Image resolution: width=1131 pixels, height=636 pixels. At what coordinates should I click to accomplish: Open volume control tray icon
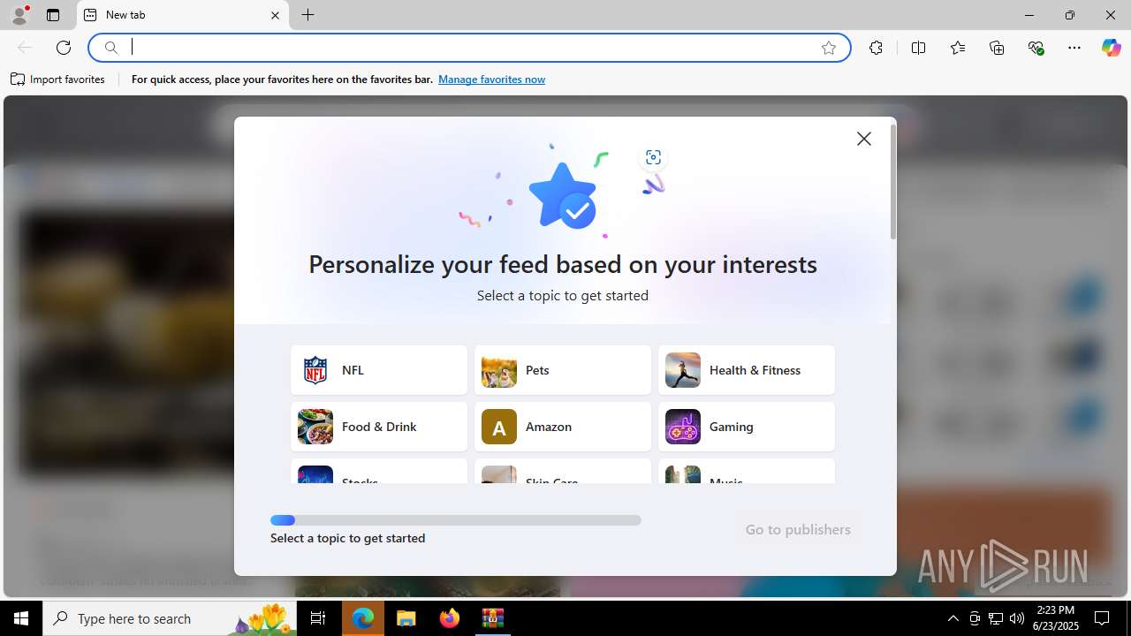1017,618
